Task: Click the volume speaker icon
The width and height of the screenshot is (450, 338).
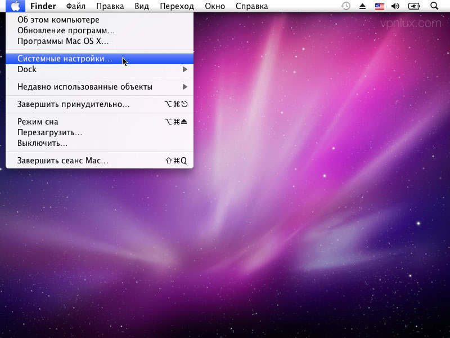Action: (x=395, y=6)
